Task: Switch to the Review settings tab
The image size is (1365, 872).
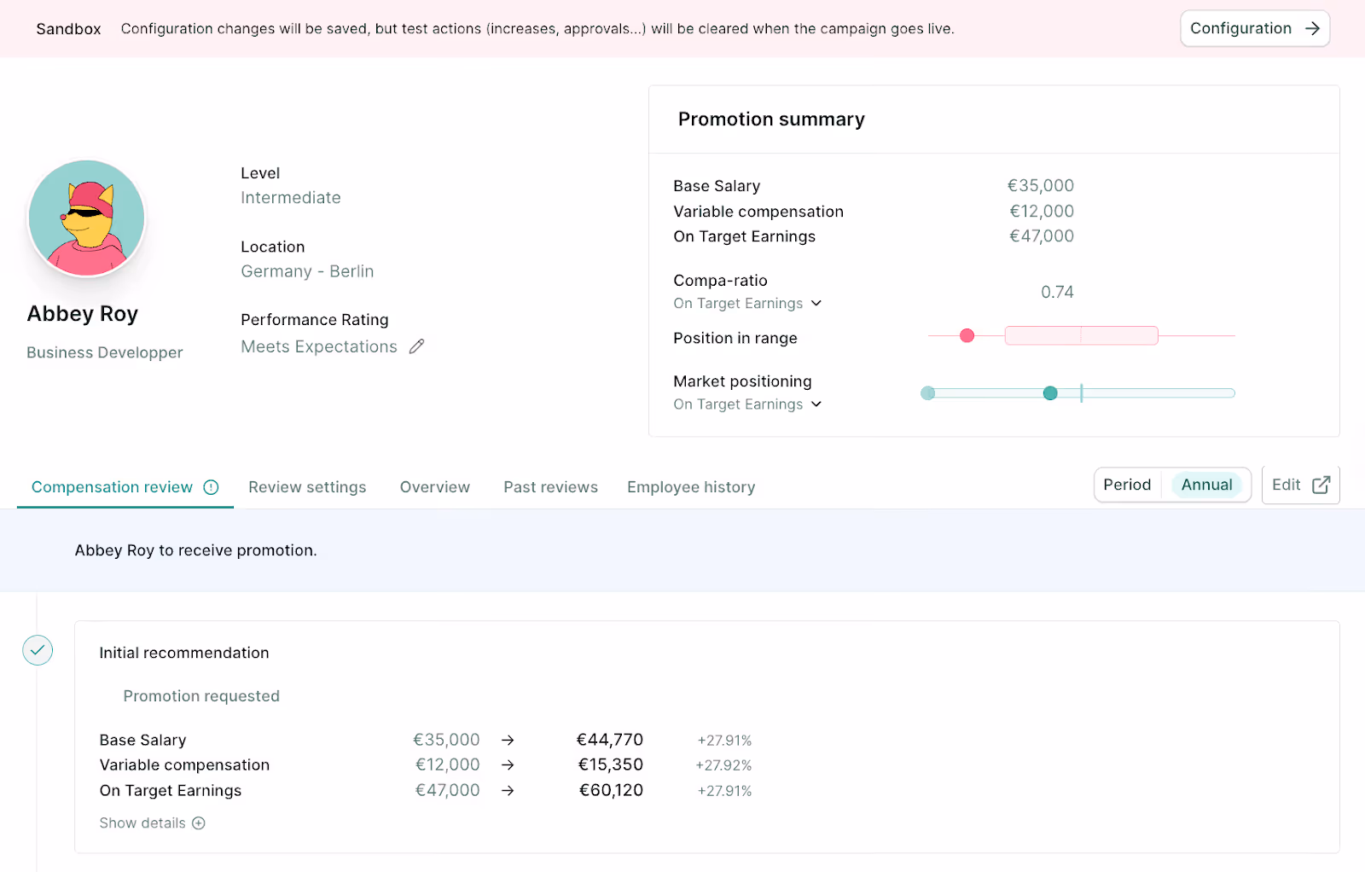Action: 307,486
